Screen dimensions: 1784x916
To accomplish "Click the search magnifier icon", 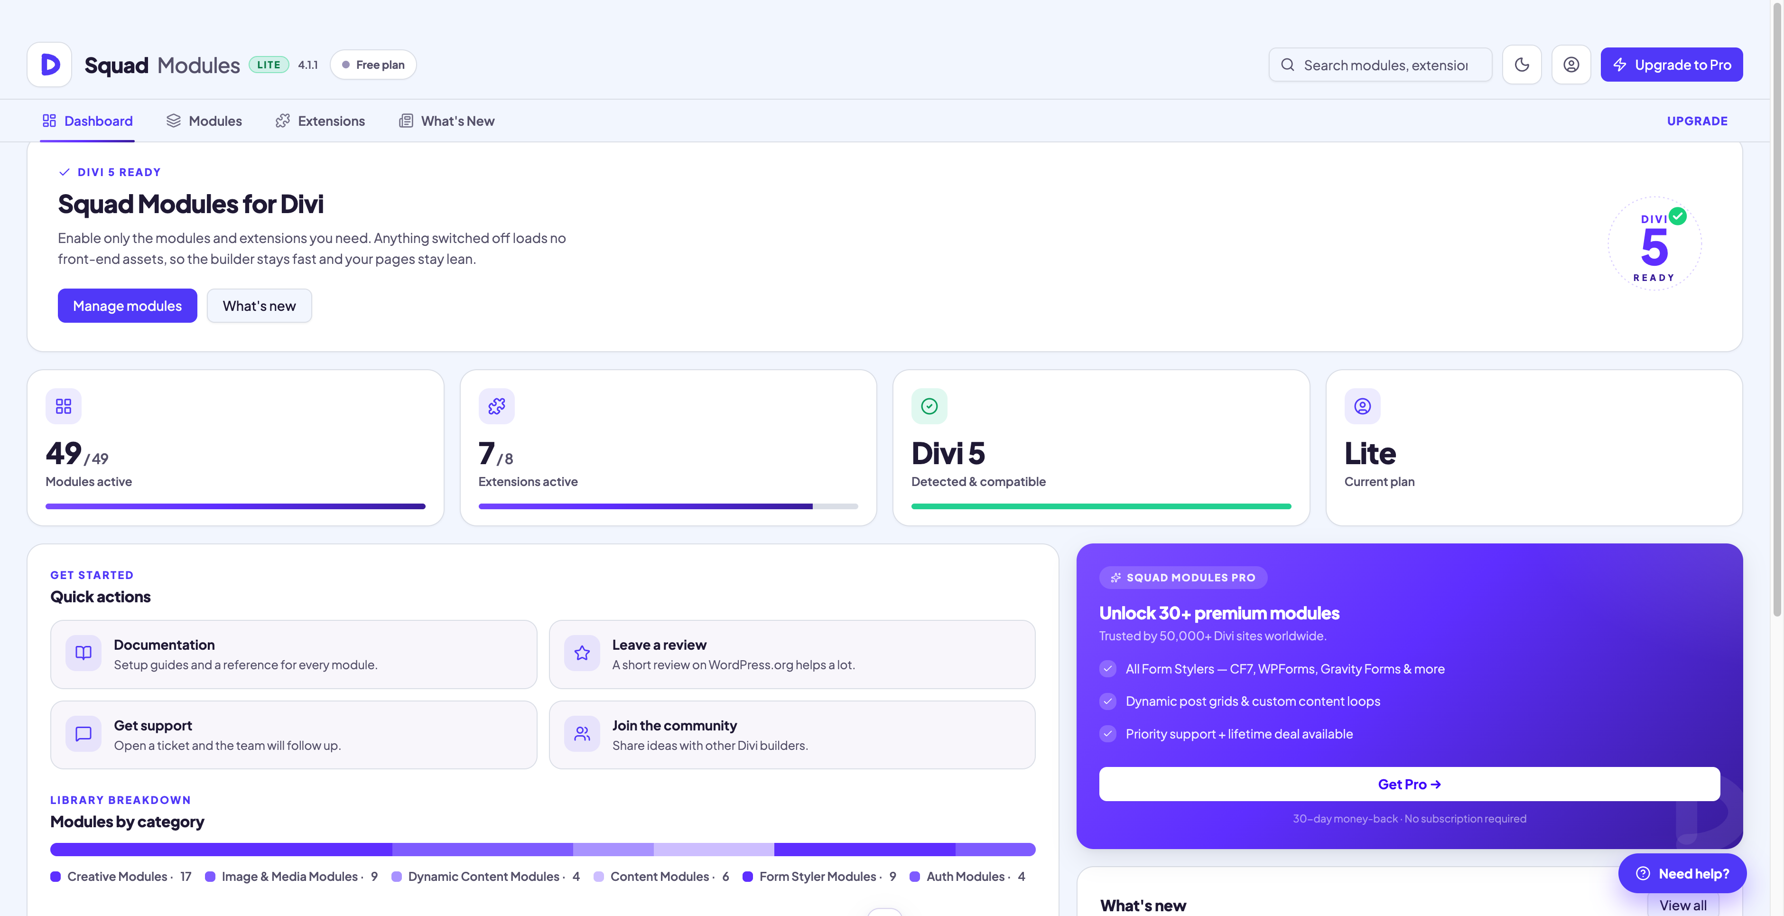I will click(1287, 65).
